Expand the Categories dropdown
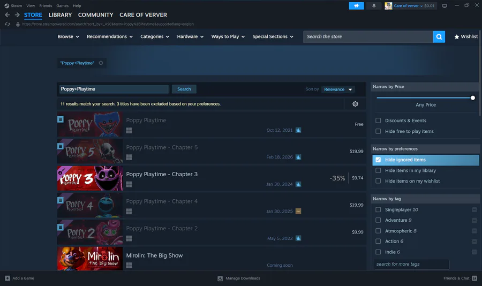482x286 pixels. click(x=155, y=36)
